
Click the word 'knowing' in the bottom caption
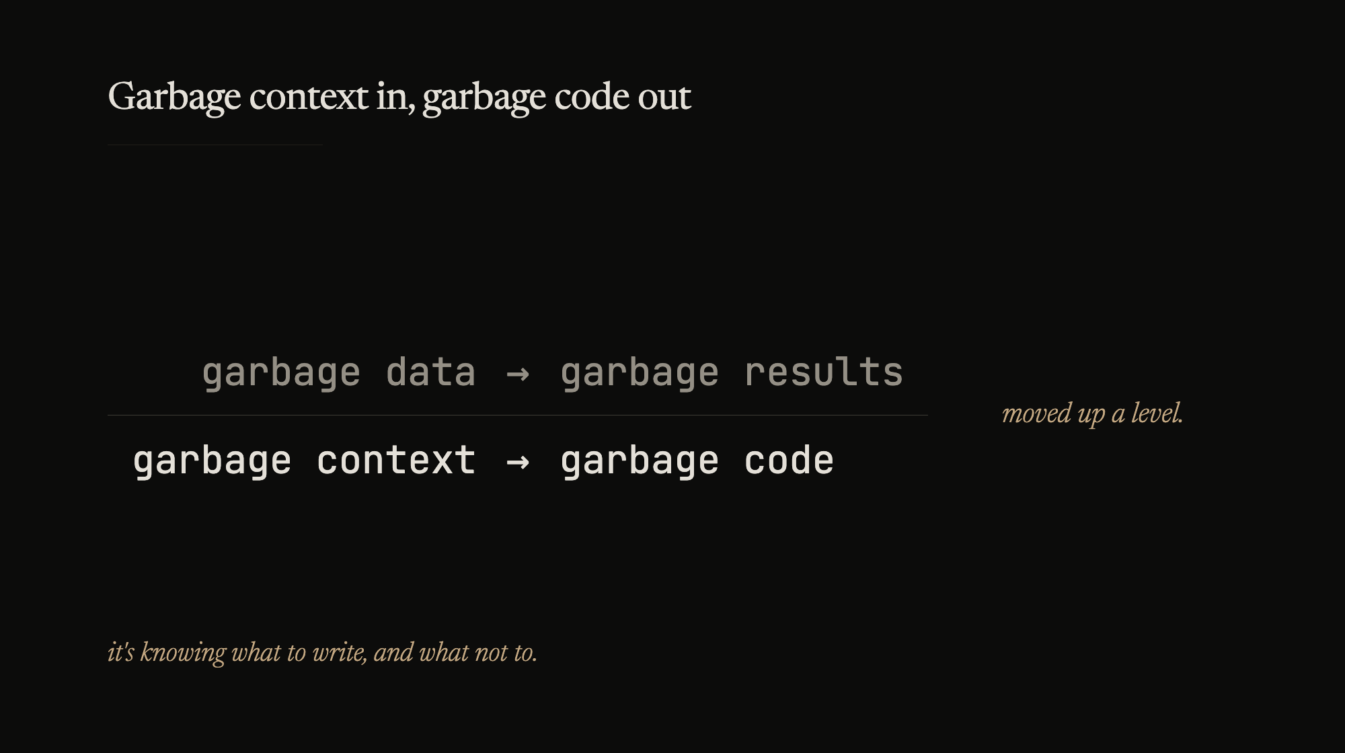[183, 652]
